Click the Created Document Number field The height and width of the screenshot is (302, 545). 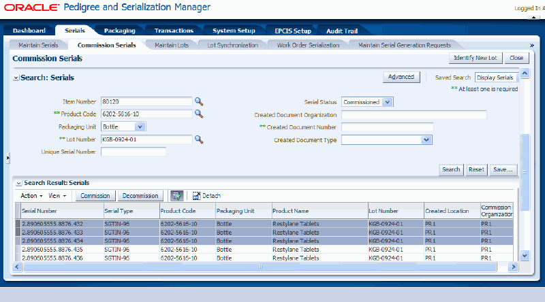coord(387,127)
